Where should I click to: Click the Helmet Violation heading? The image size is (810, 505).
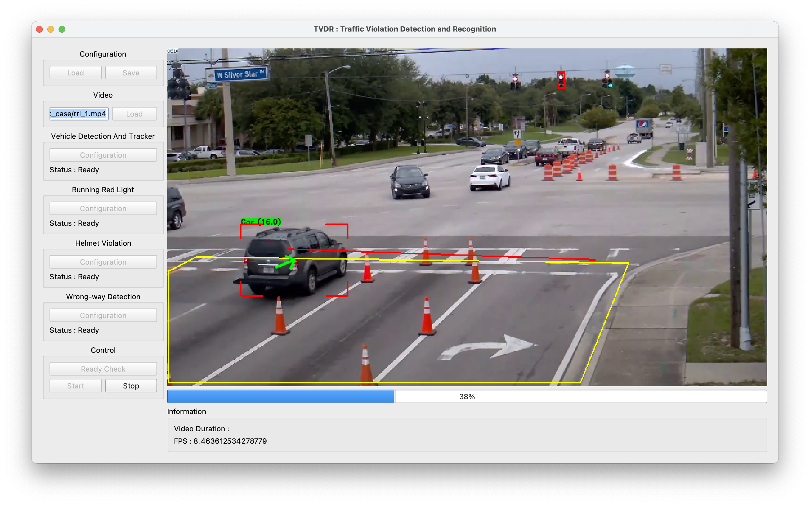103,243
